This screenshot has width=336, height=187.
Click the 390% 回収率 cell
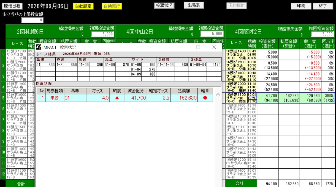328,98
